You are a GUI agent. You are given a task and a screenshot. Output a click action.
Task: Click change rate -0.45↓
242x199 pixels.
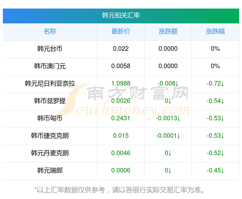point(215,170)
